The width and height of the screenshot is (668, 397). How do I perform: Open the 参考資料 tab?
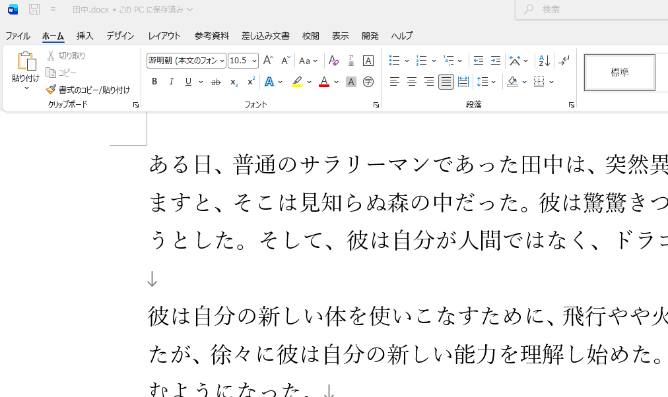pos(212,36)
